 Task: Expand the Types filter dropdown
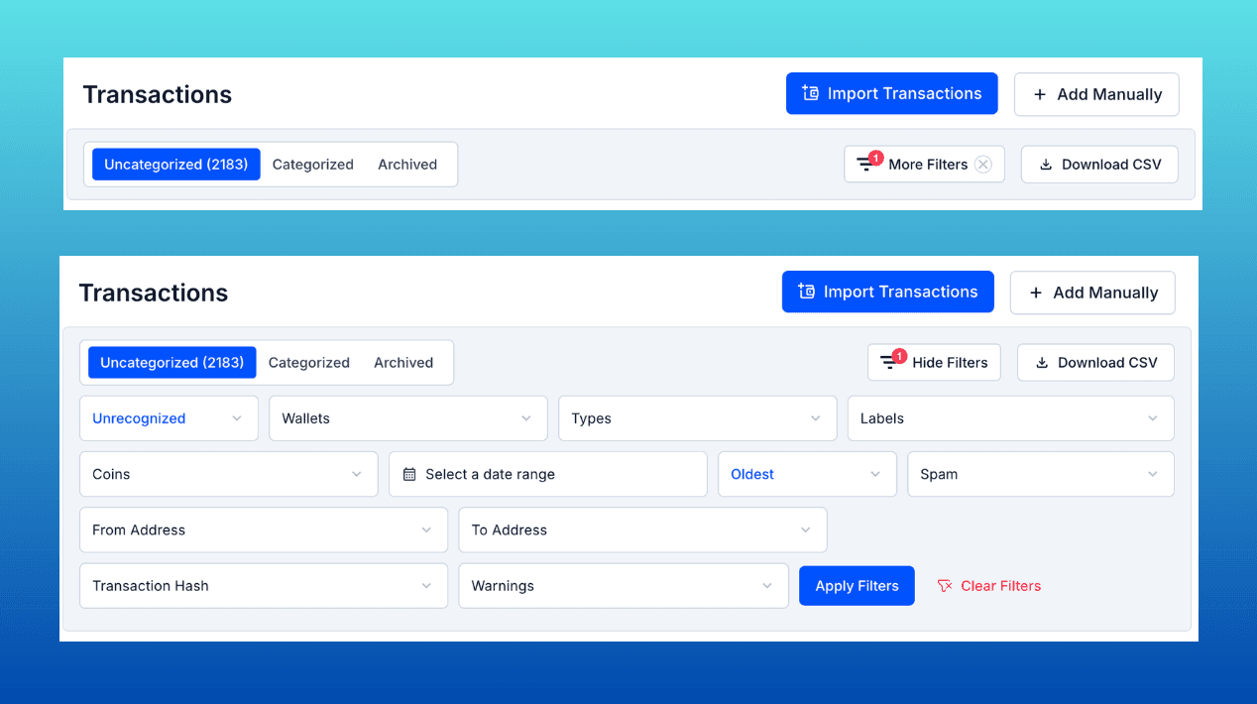(x=697, y=418)
